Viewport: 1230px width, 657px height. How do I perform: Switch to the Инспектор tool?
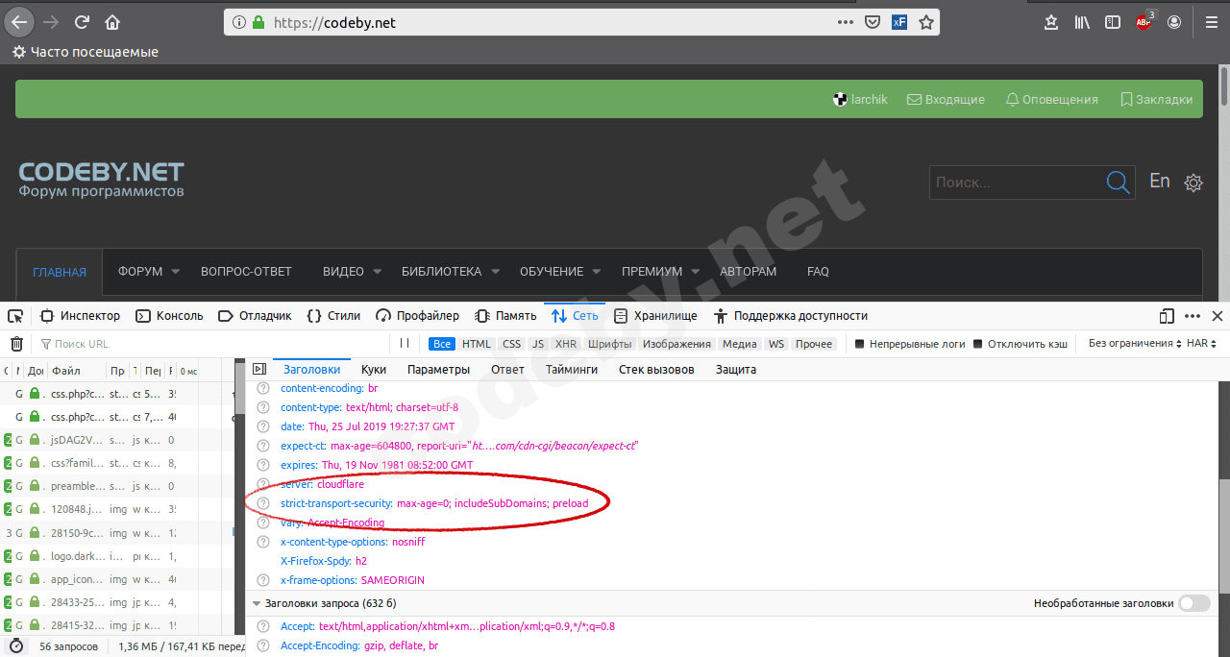tap(81, 316)
